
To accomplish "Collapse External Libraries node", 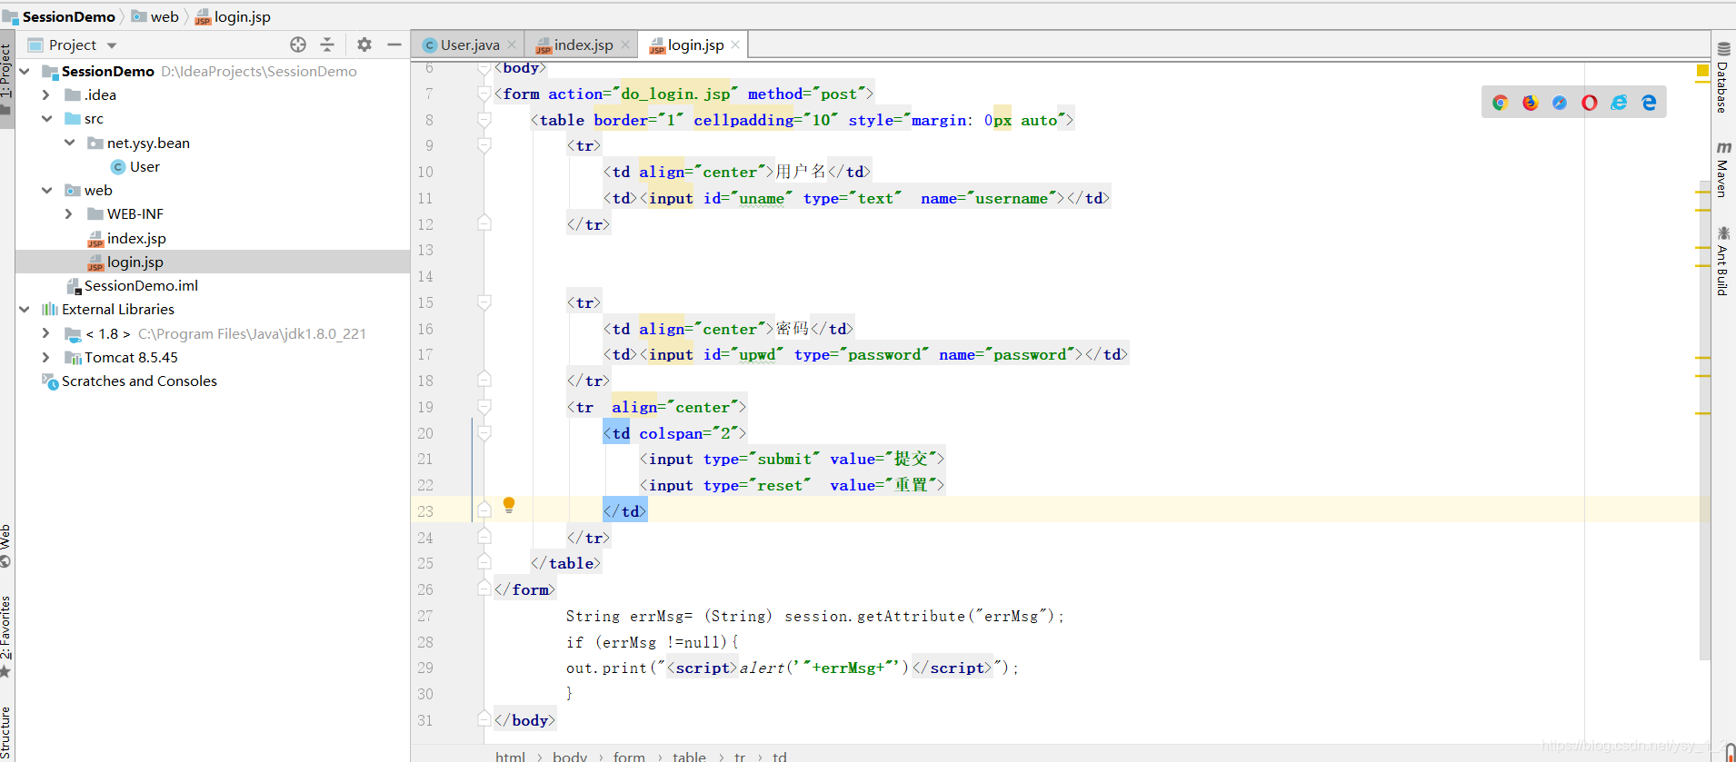I will tap(25, 309).
